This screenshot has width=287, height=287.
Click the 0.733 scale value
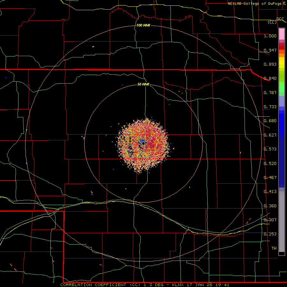tap(270, 107)
